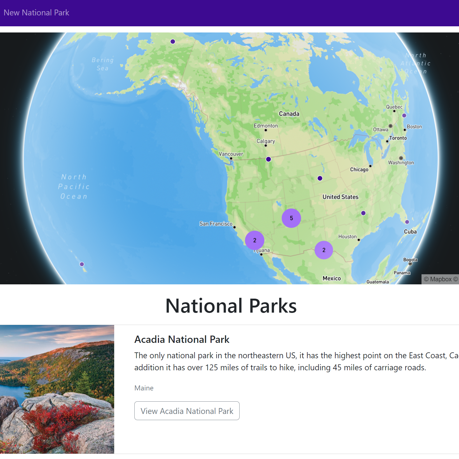The width and height of the screenshot is (459, 459).
Task: Click the cluster of 2 parks near California
Action: [254, 240]
